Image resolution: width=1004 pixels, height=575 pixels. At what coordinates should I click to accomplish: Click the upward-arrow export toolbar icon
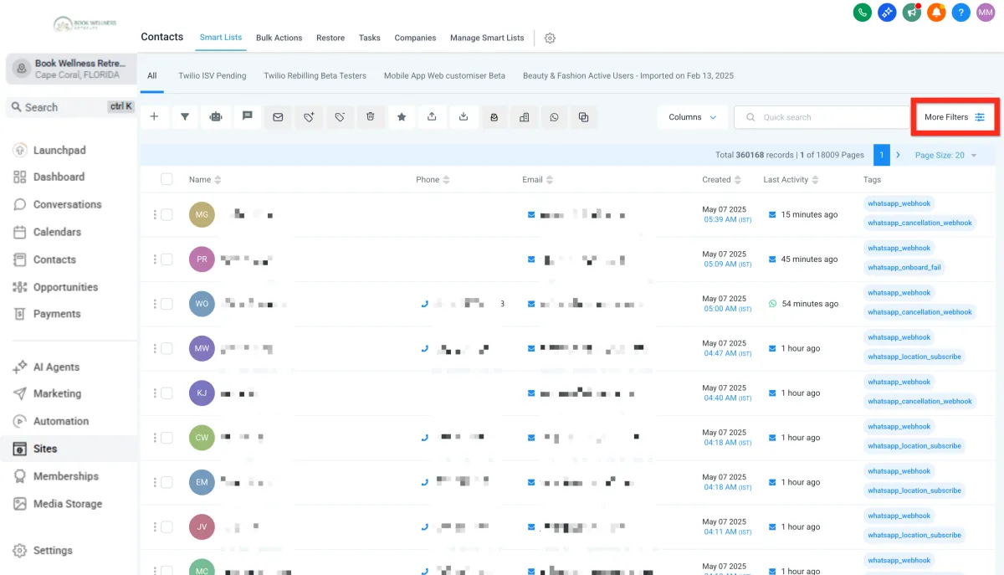pyautogui.click(x=432, y=117)
